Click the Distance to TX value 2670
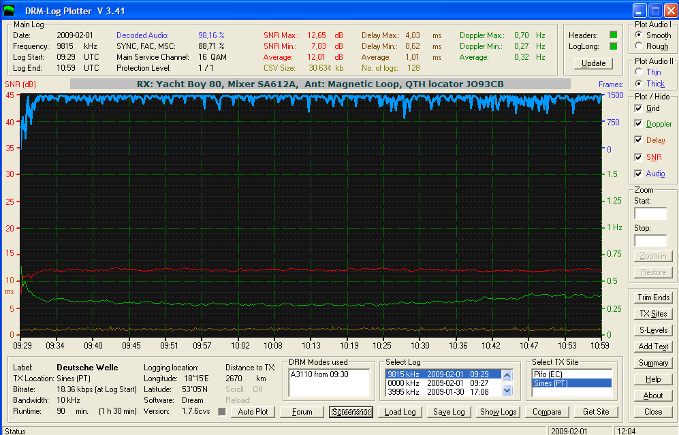 (234, 378)
